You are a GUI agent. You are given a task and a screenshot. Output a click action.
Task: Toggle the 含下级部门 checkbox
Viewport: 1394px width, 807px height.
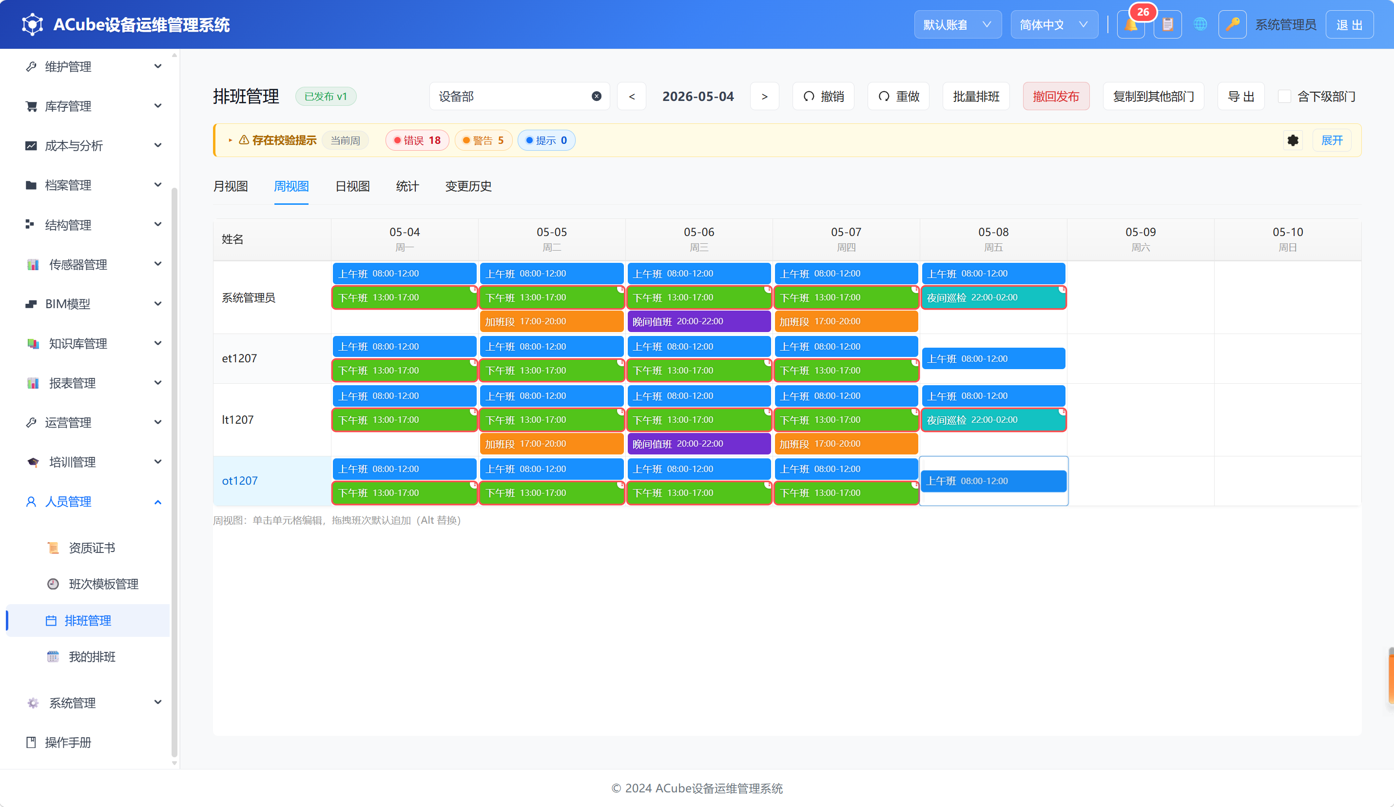pyautogui.click(x=1284, y=97)
